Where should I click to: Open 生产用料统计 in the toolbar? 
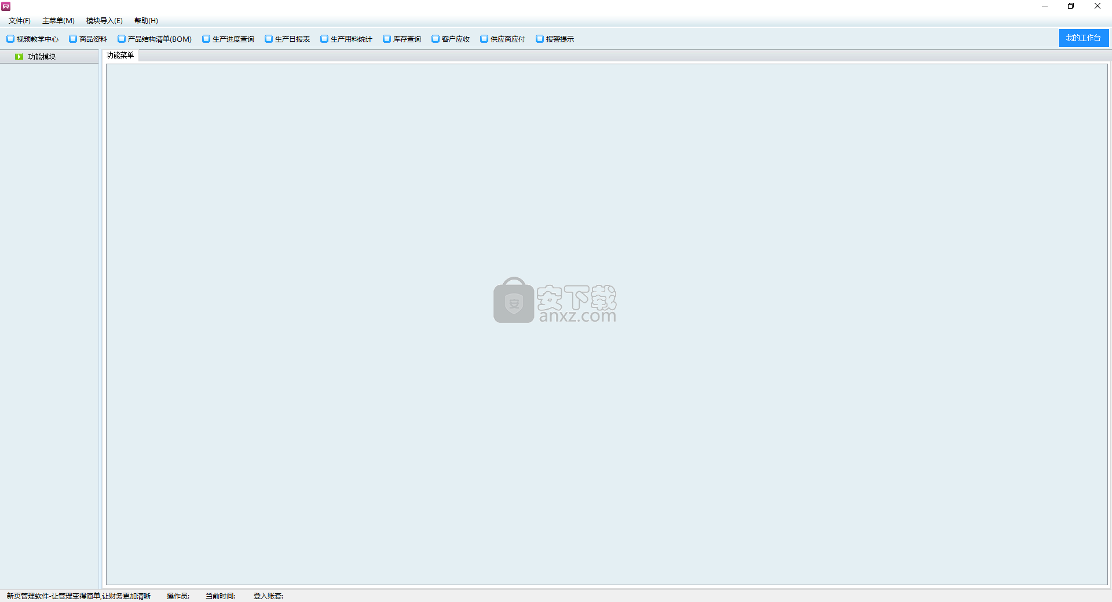point(346,39)
